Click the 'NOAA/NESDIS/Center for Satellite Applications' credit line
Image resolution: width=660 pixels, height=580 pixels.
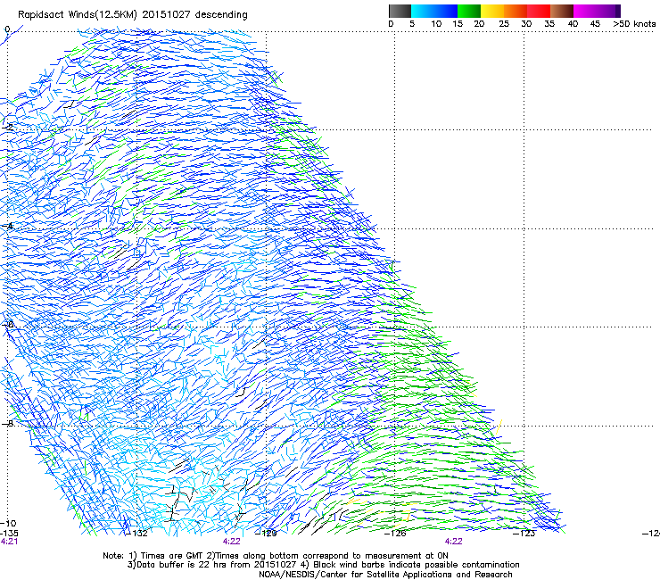coord(385,575)
